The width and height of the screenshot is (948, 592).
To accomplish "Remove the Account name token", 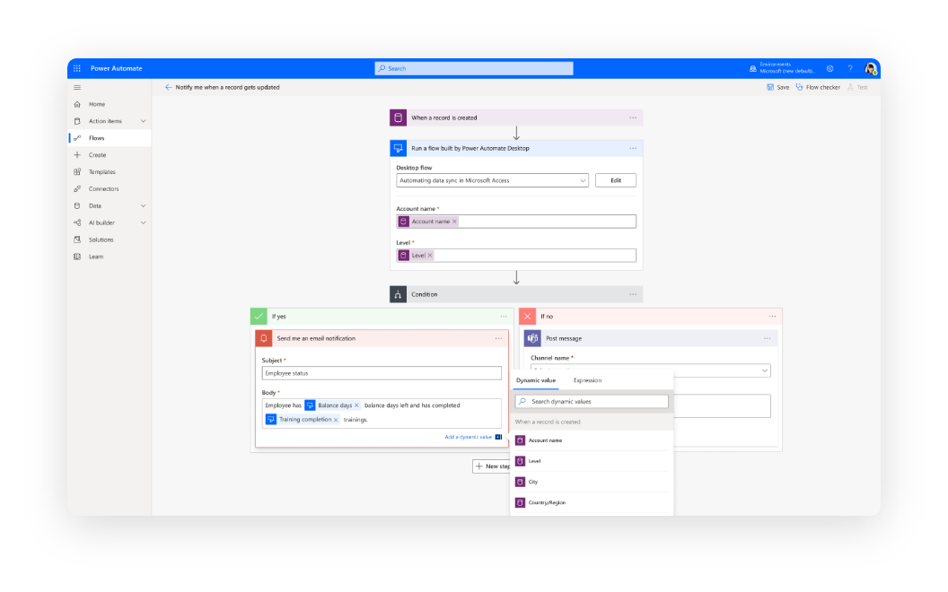I will pyautogui.click(x=454, y=222).
